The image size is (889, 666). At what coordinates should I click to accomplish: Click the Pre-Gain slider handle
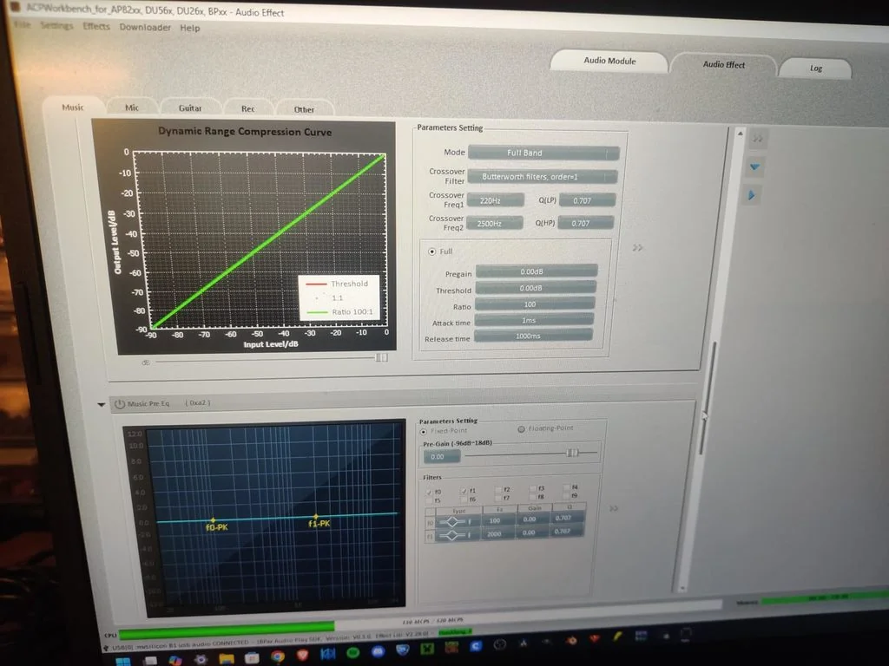coord(572,453)
